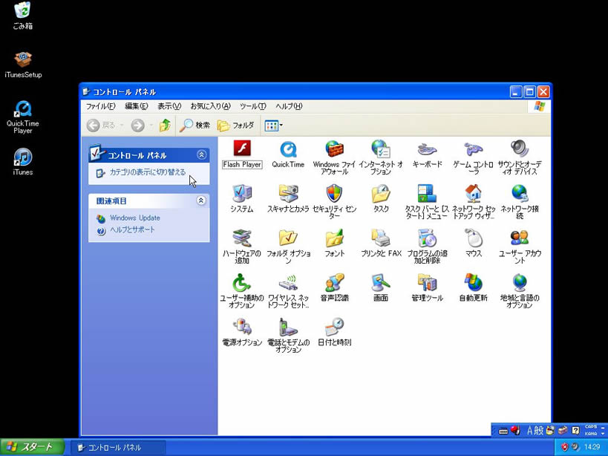The image size is (608, 456).
Task: Open プリンタと FAX icon
Action: (381, 243)
